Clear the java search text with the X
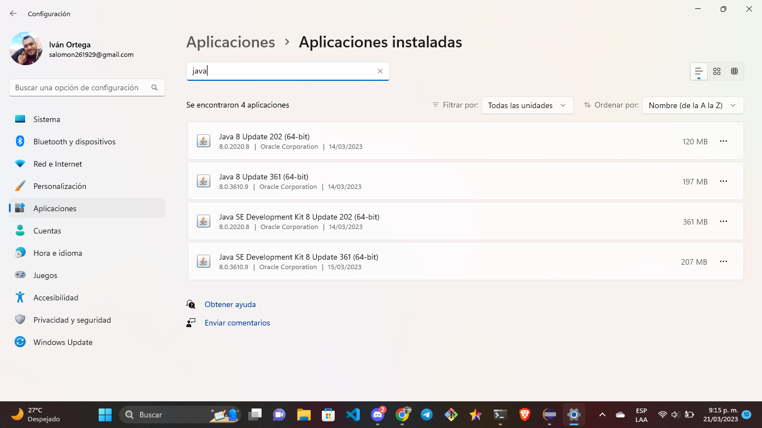This screenshot has width=762, height=428. [380, 71]
